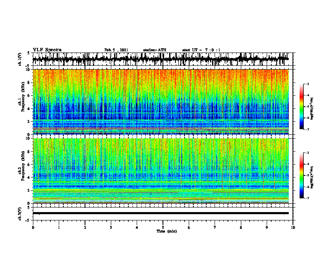Click the 'station=ATH' label
This screenshot has width=330, height=255.
click(155, 50)
